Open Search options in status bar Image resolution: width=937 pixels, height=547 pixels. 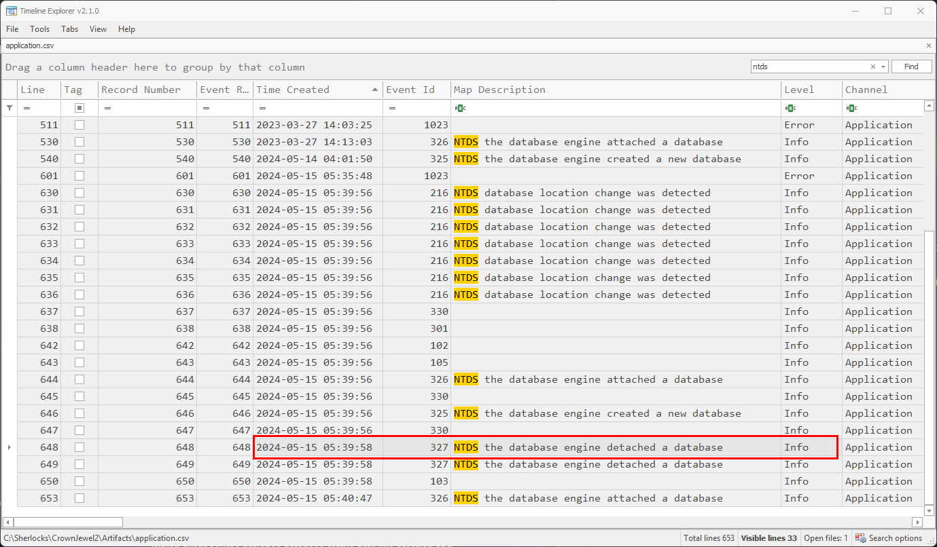889,538
